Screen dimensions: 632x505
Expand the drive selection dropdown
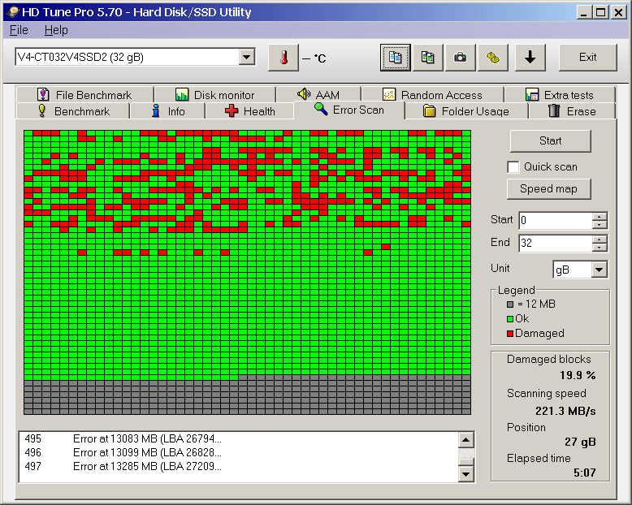coord(247,57)
